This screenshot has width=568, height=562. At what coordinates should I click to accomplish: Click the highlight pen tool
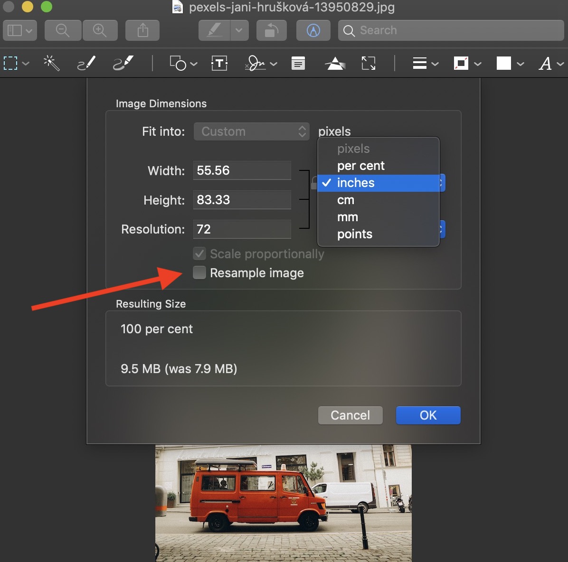tap(214, 30)
